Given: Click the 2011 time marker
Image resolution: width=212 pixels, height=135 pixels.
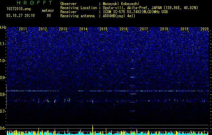Looking at the screenshot, I should pyautogui.click(x=23, y=29).
